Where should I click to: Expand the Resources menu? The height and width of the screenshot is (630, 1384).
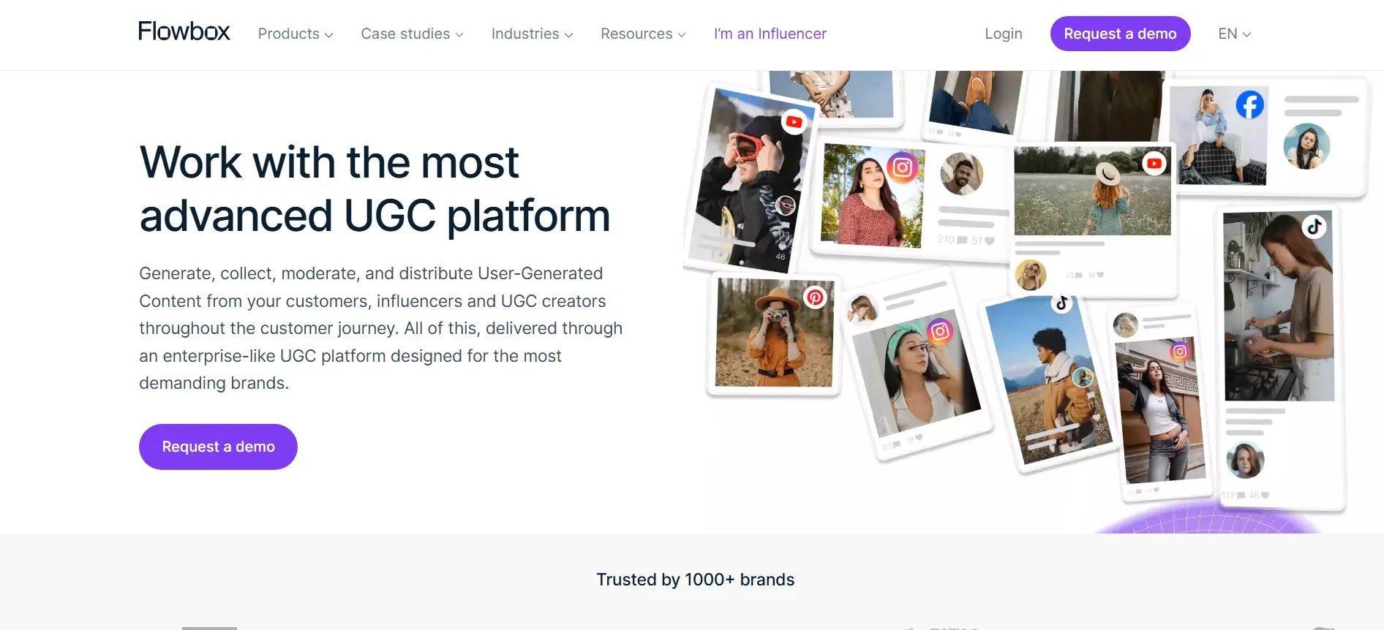(643, 34)
